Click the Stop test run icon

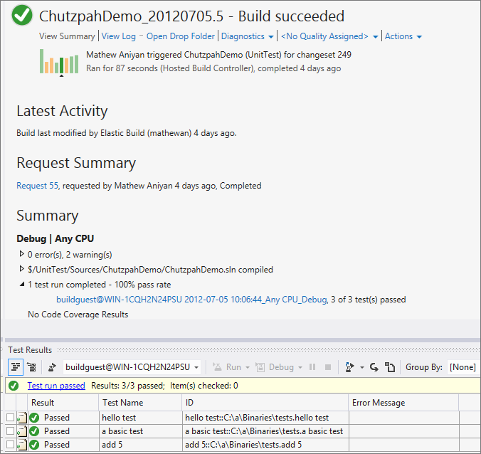click(327, 367)
